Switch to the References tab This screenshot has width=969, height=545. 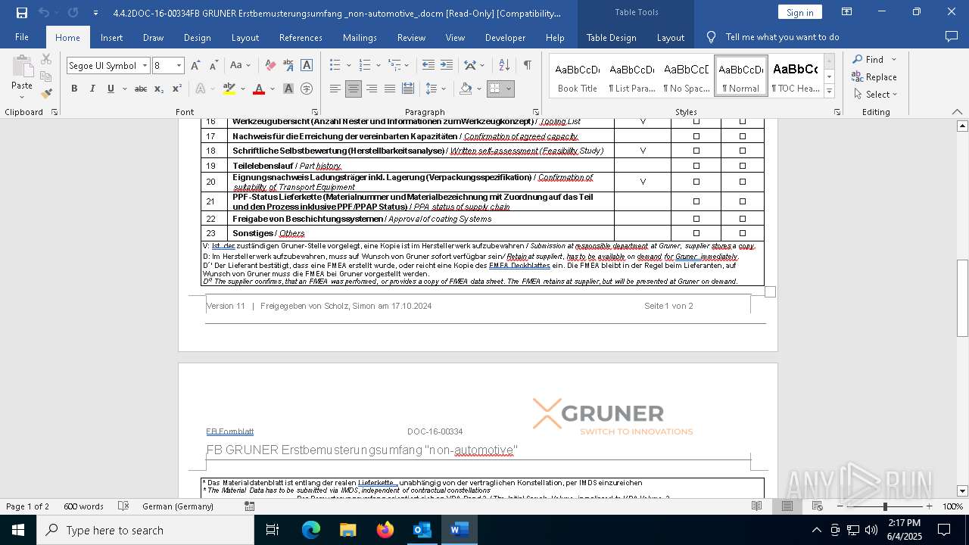tap(301, 37)
